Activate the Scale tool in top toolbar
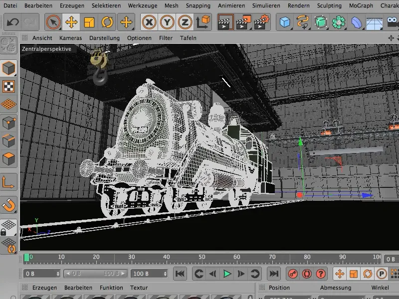Viewport: 399px width, 299px height. point(89,22)
